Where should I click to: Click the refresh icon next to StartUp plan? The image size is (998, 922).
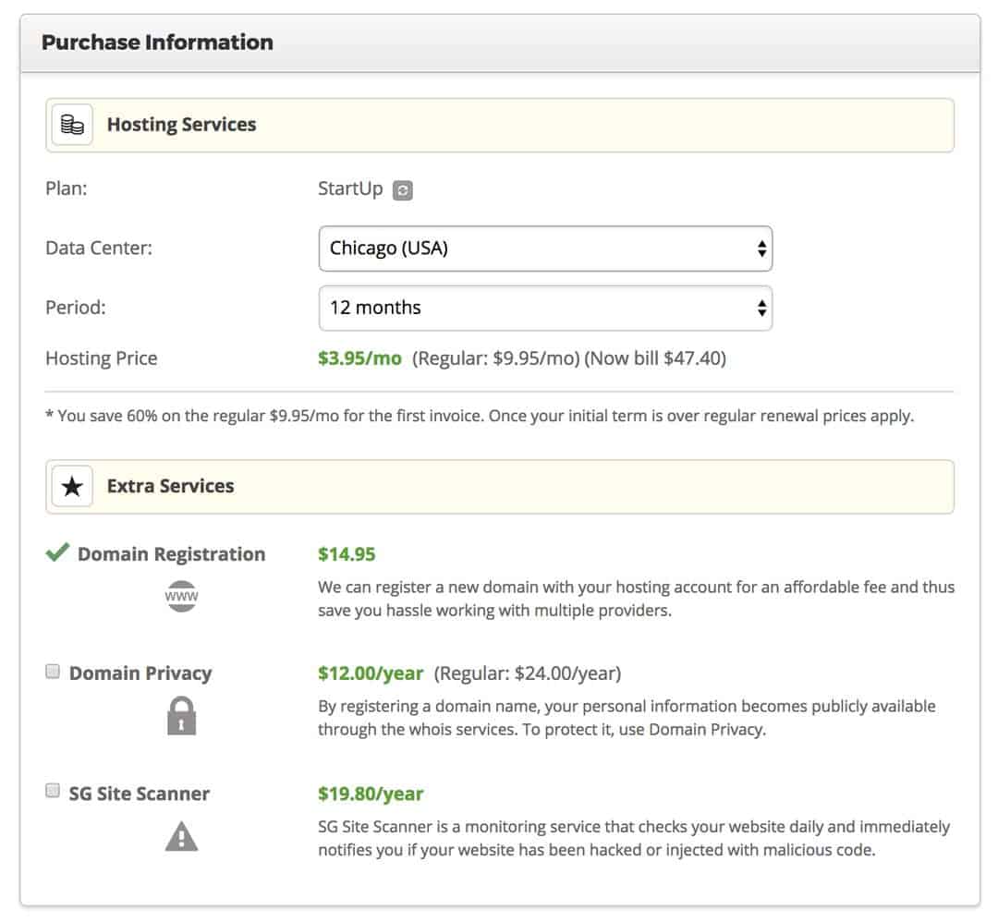point(403,188)
